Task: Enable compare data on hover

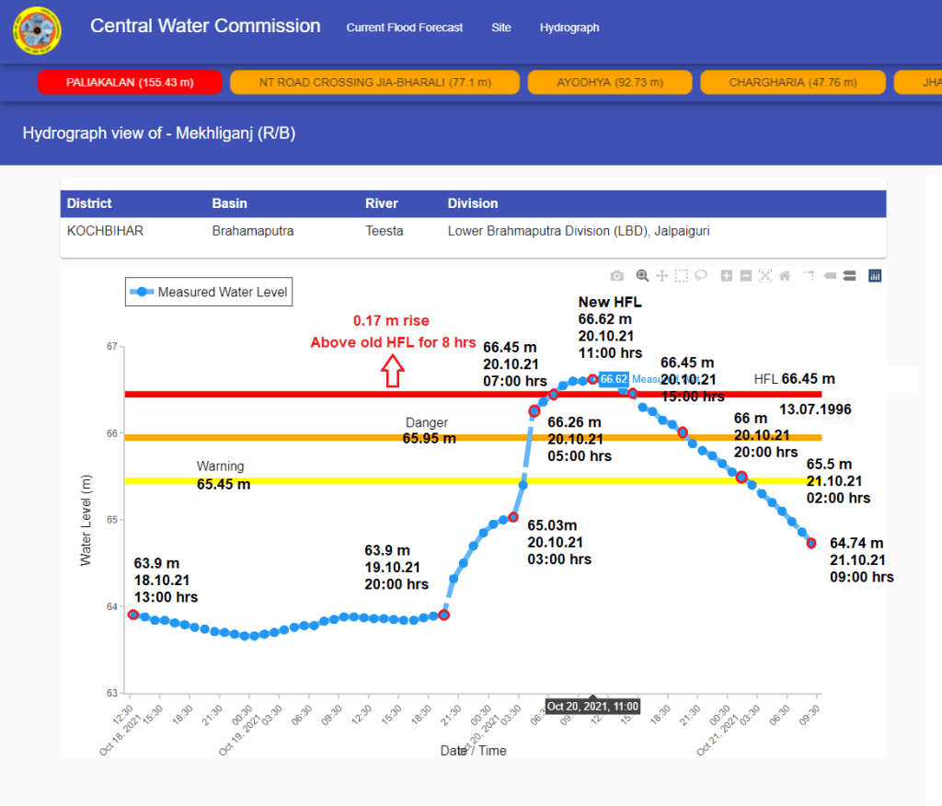Action: (x=848, y=275)
